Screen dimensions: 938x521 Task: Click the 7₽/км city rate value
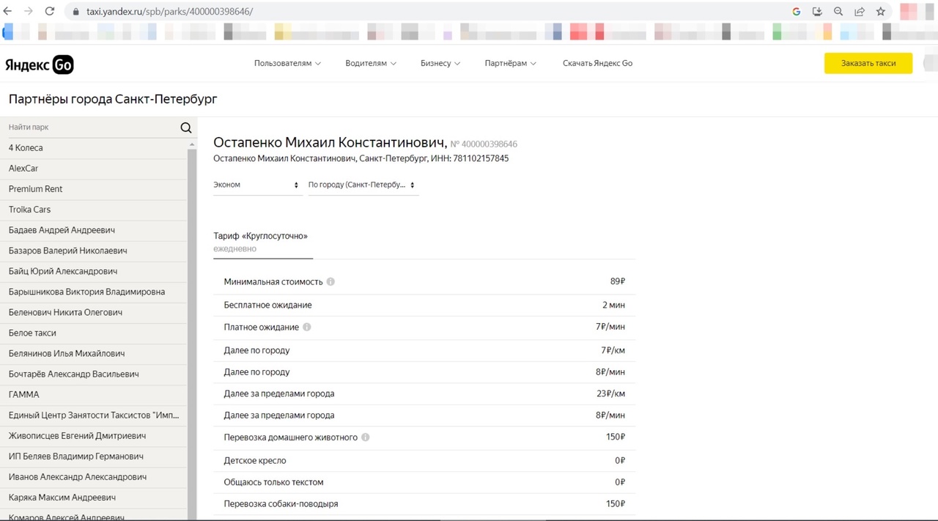(613, 350)
